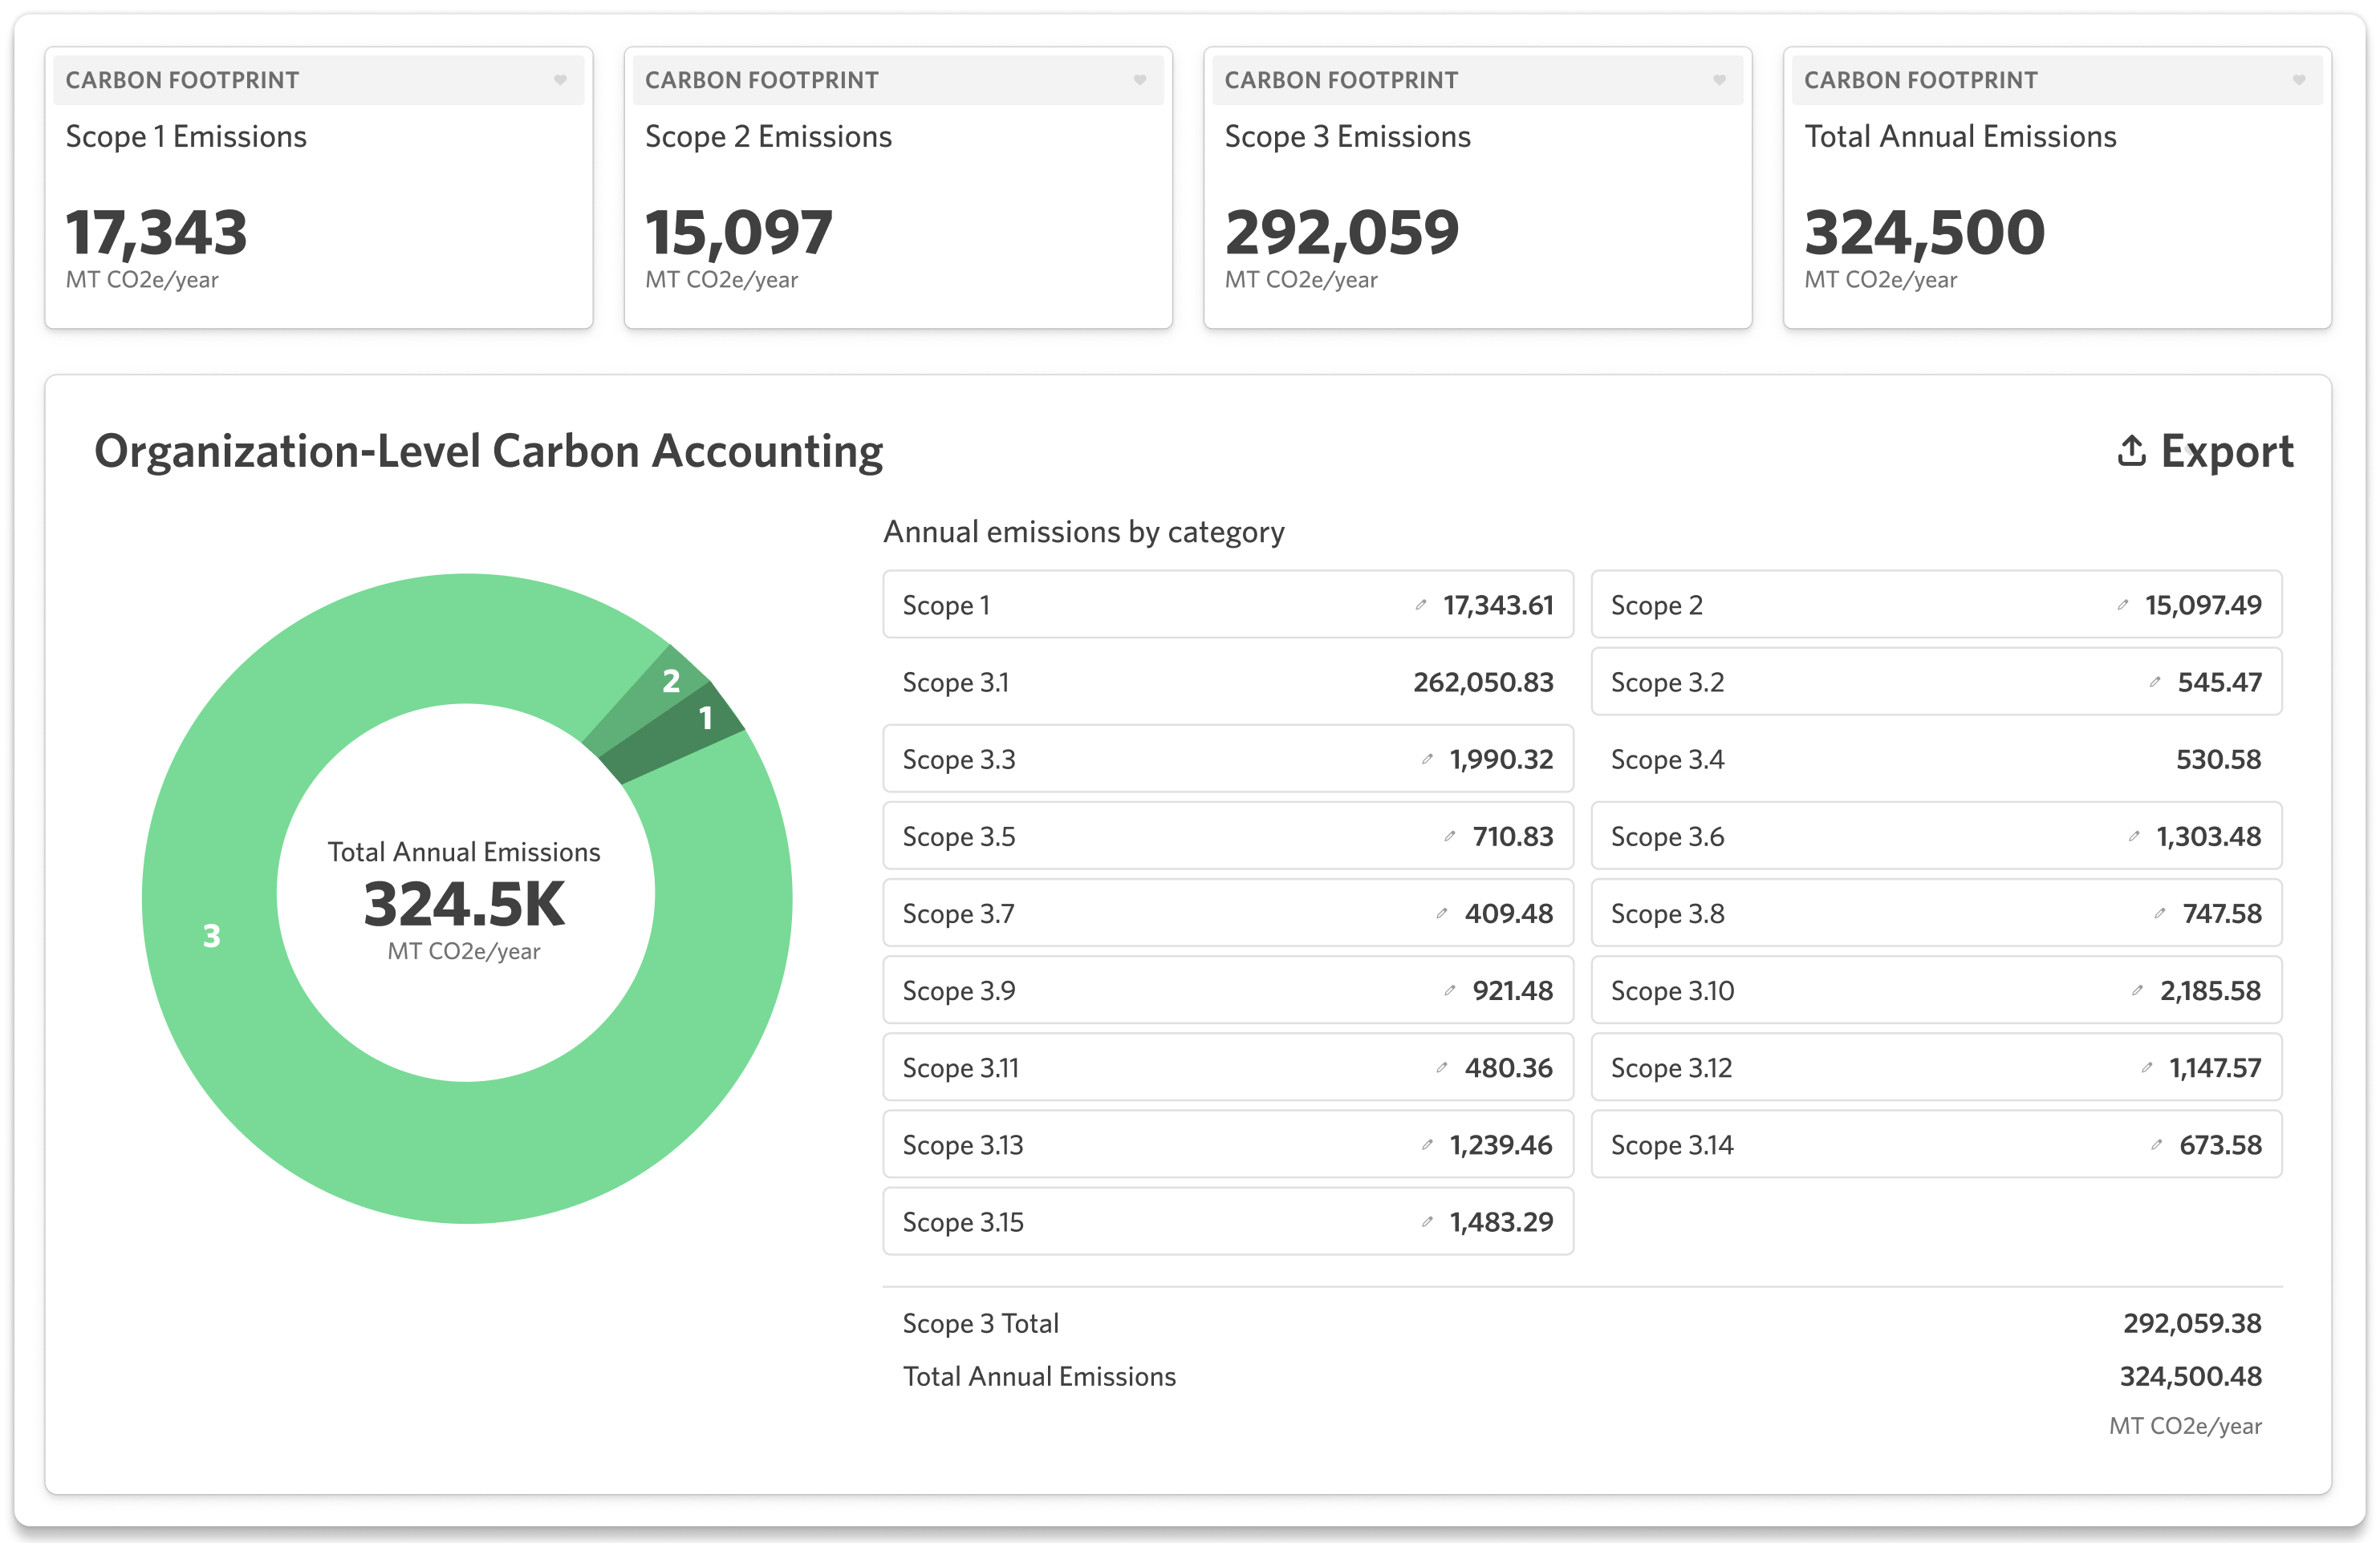This screenshot has width=2380, height=1543.
Task: Click edit pencil for Scope 3.3
Action: tap(1427, 759)
